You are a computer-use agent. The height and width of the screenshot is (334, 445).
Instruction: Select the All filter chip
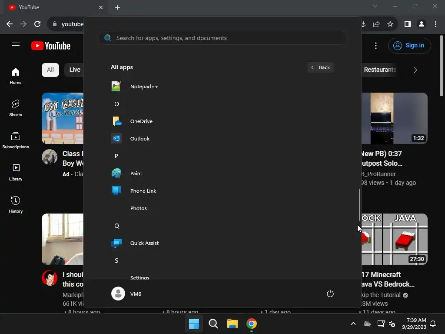tap(50, 70)
